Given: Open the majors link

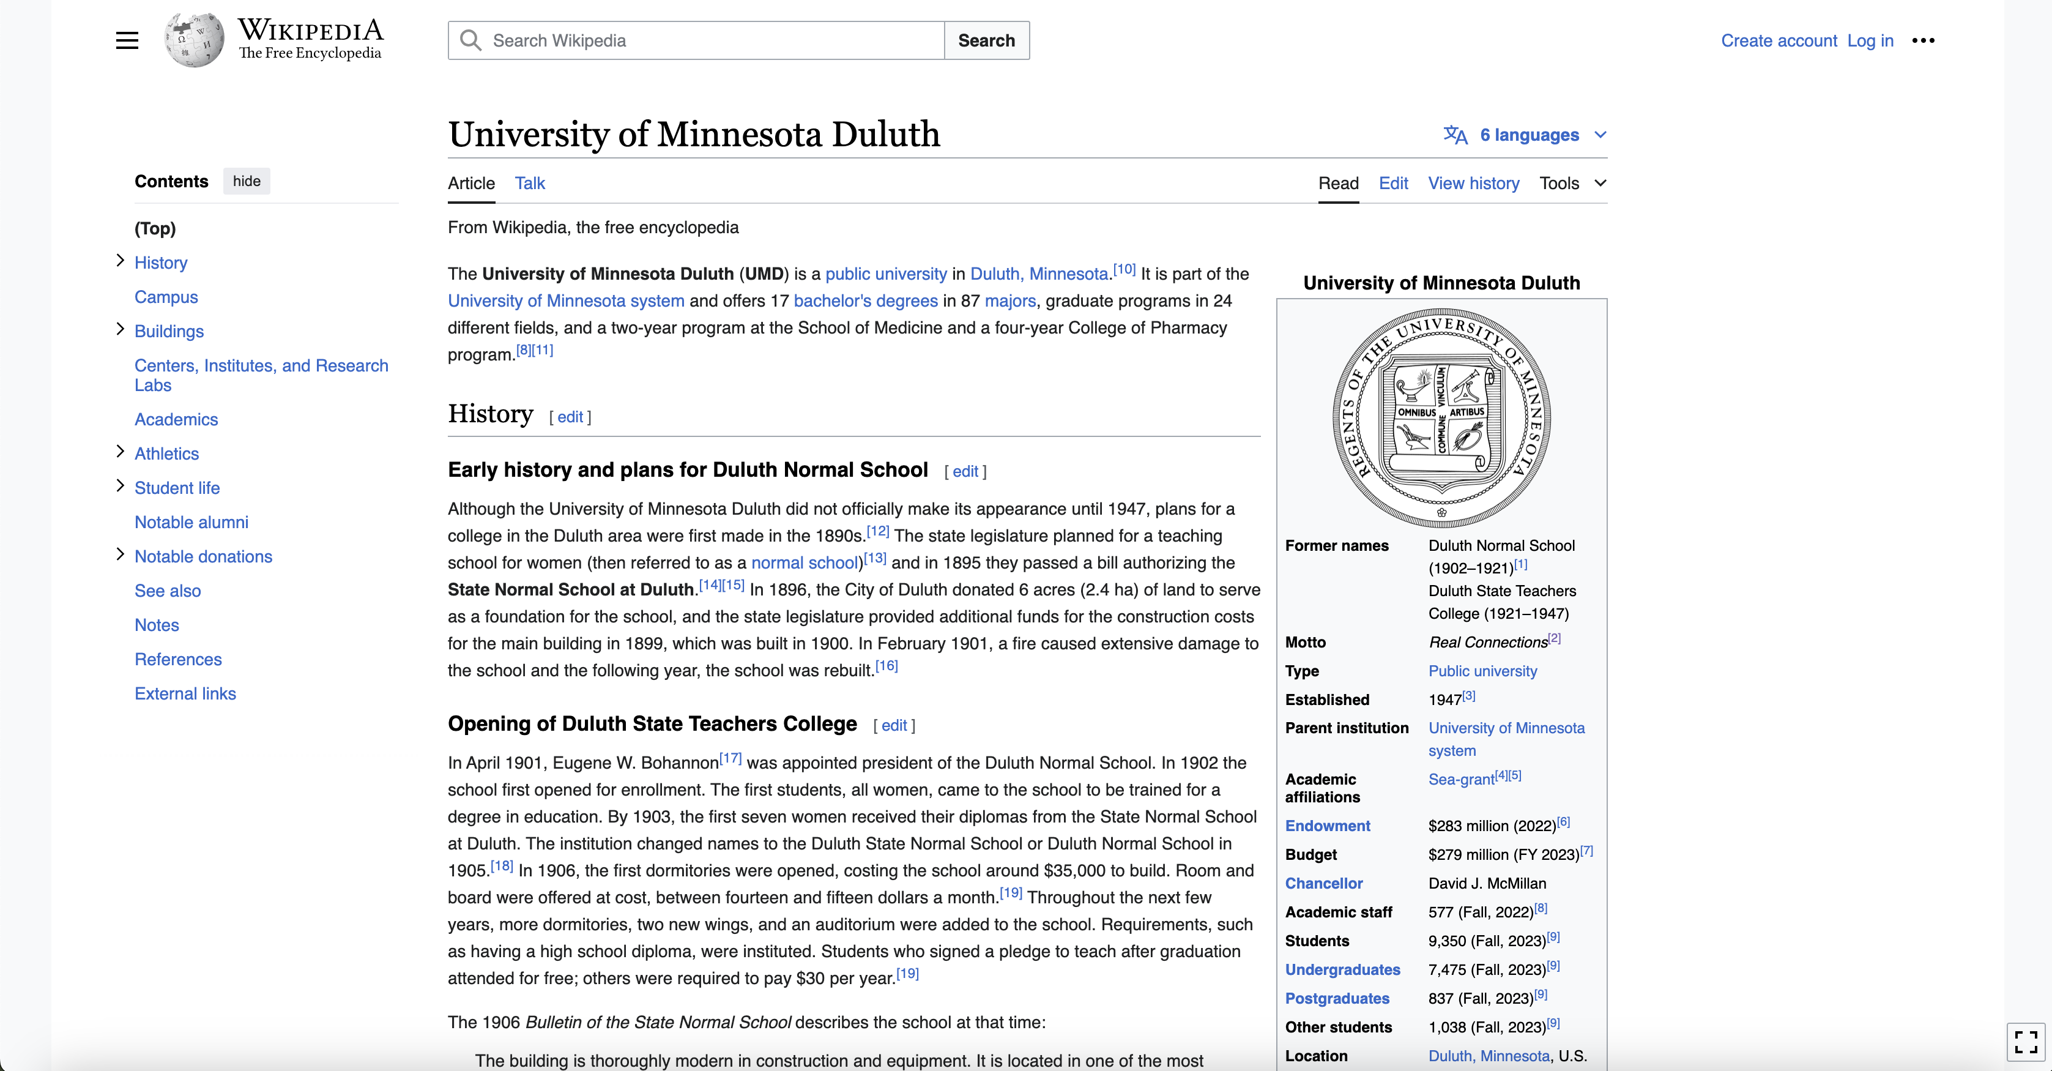Looking at the screenshot, I should 1010,301.
